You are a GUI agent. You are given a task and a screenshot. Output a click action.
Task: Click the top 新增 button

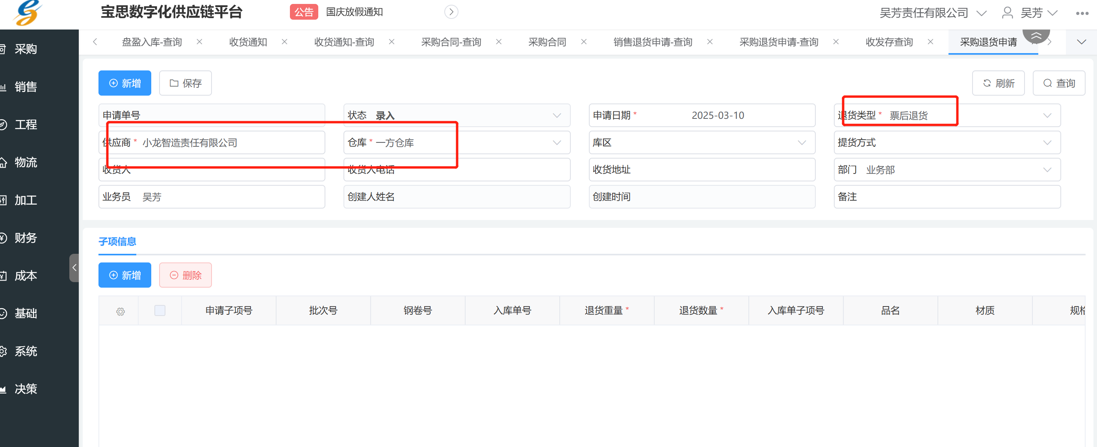(125, 83)
